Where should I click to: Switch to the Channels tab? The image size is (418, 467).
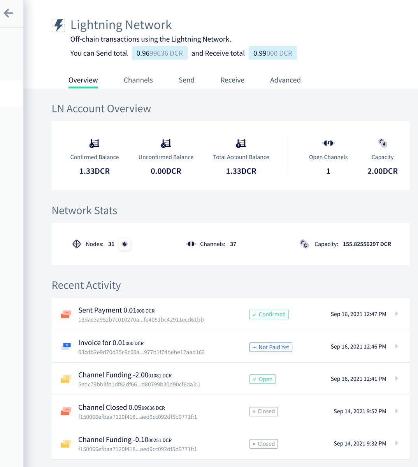click(x=138, y=80)
